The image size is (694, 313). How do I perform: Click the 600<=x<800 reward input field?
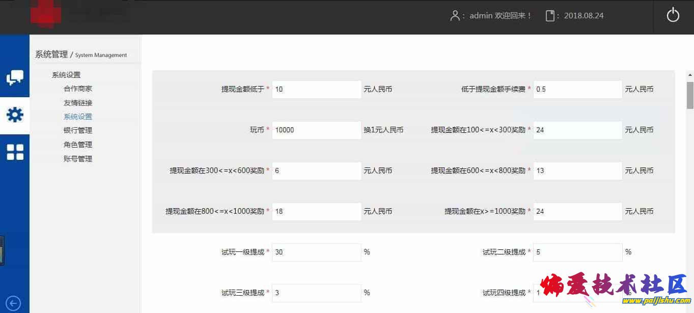pos(578,170)
